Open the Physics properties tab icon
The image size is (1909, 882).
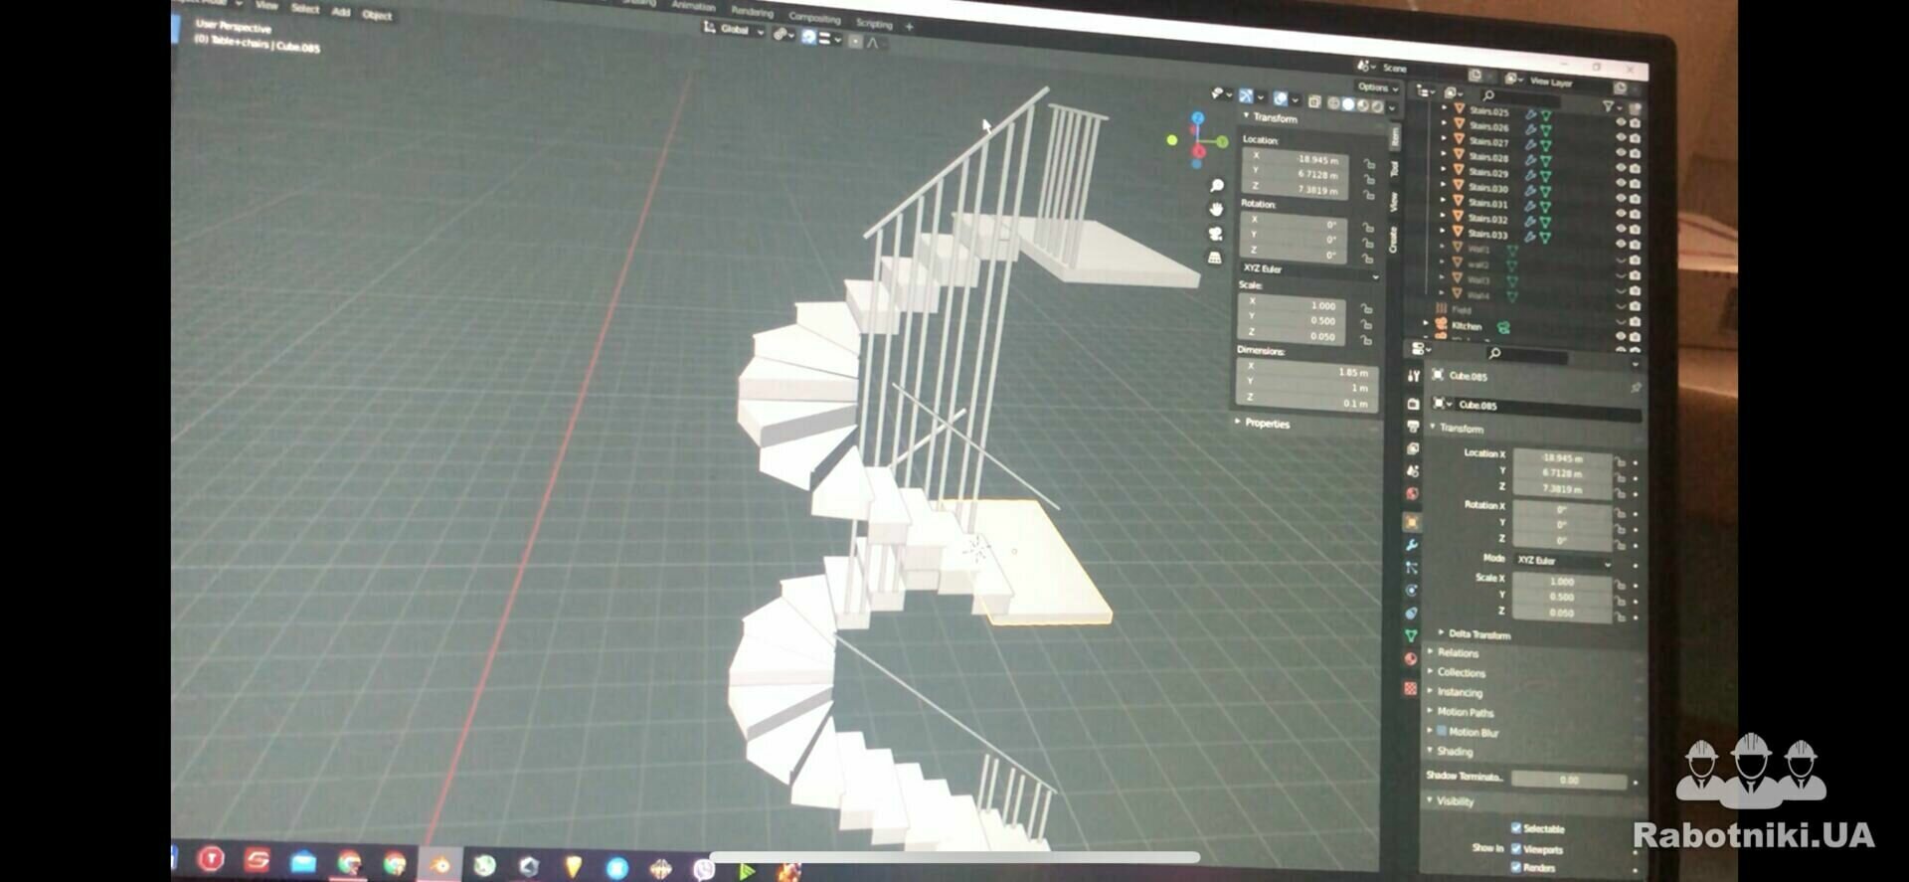coord(1411,591)
